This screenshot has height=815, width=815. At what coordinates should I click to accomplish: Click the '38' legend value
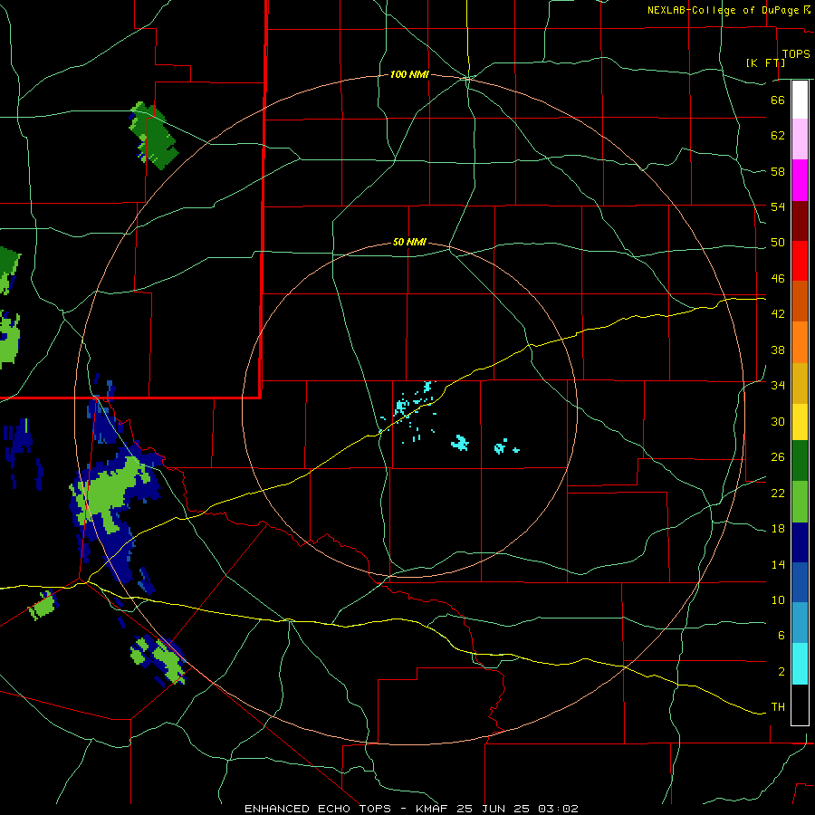click(778, 350)
